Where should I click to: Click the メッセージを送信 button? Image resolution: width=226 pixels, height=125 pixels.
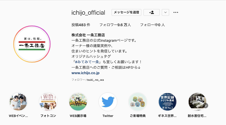pos(126,12)
